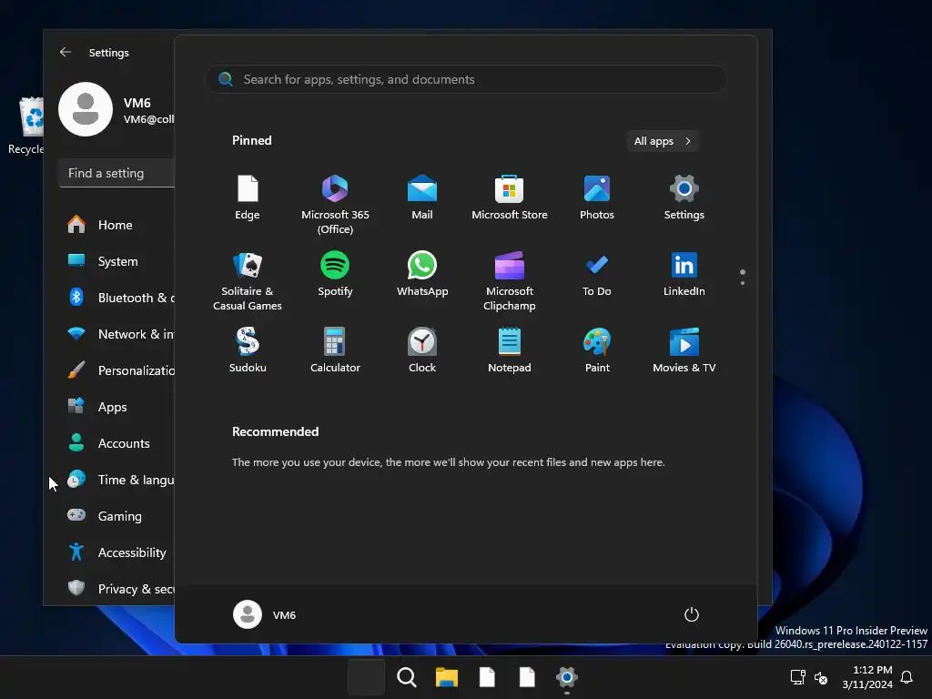Show All apps list
The height and width of the screenshot is (699, 932).
[x=663, y=141]
